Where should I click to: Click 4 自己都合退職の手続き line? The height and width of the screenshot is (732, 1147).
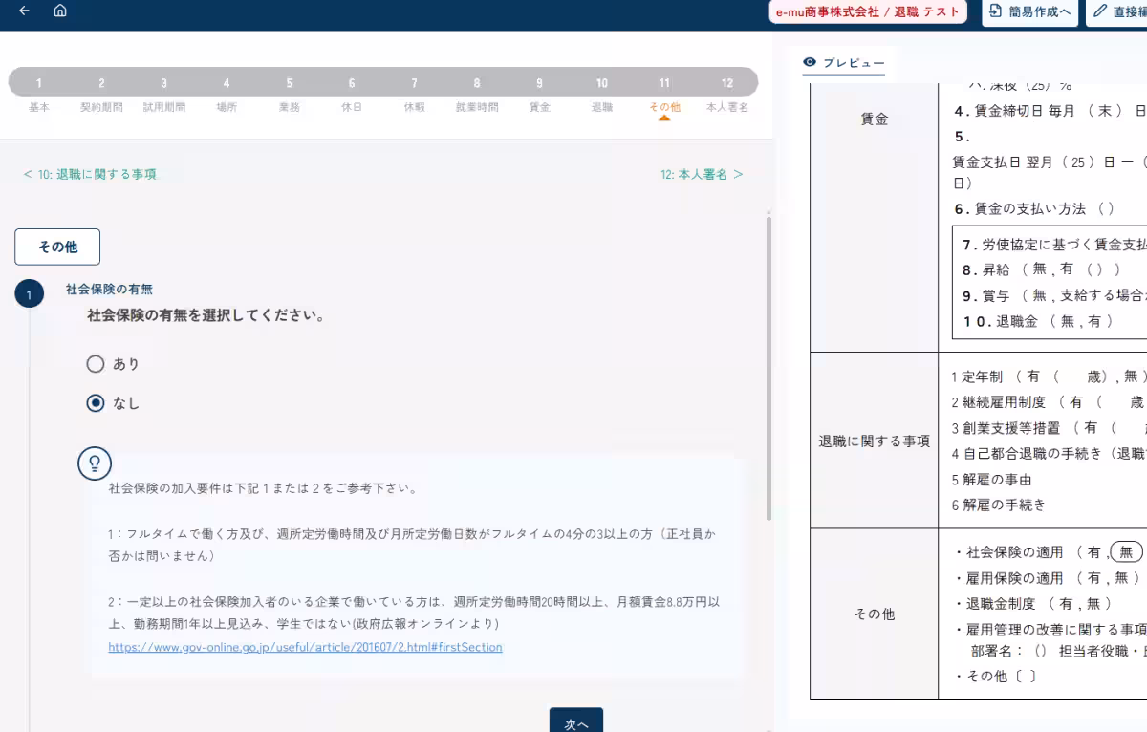1049,454
